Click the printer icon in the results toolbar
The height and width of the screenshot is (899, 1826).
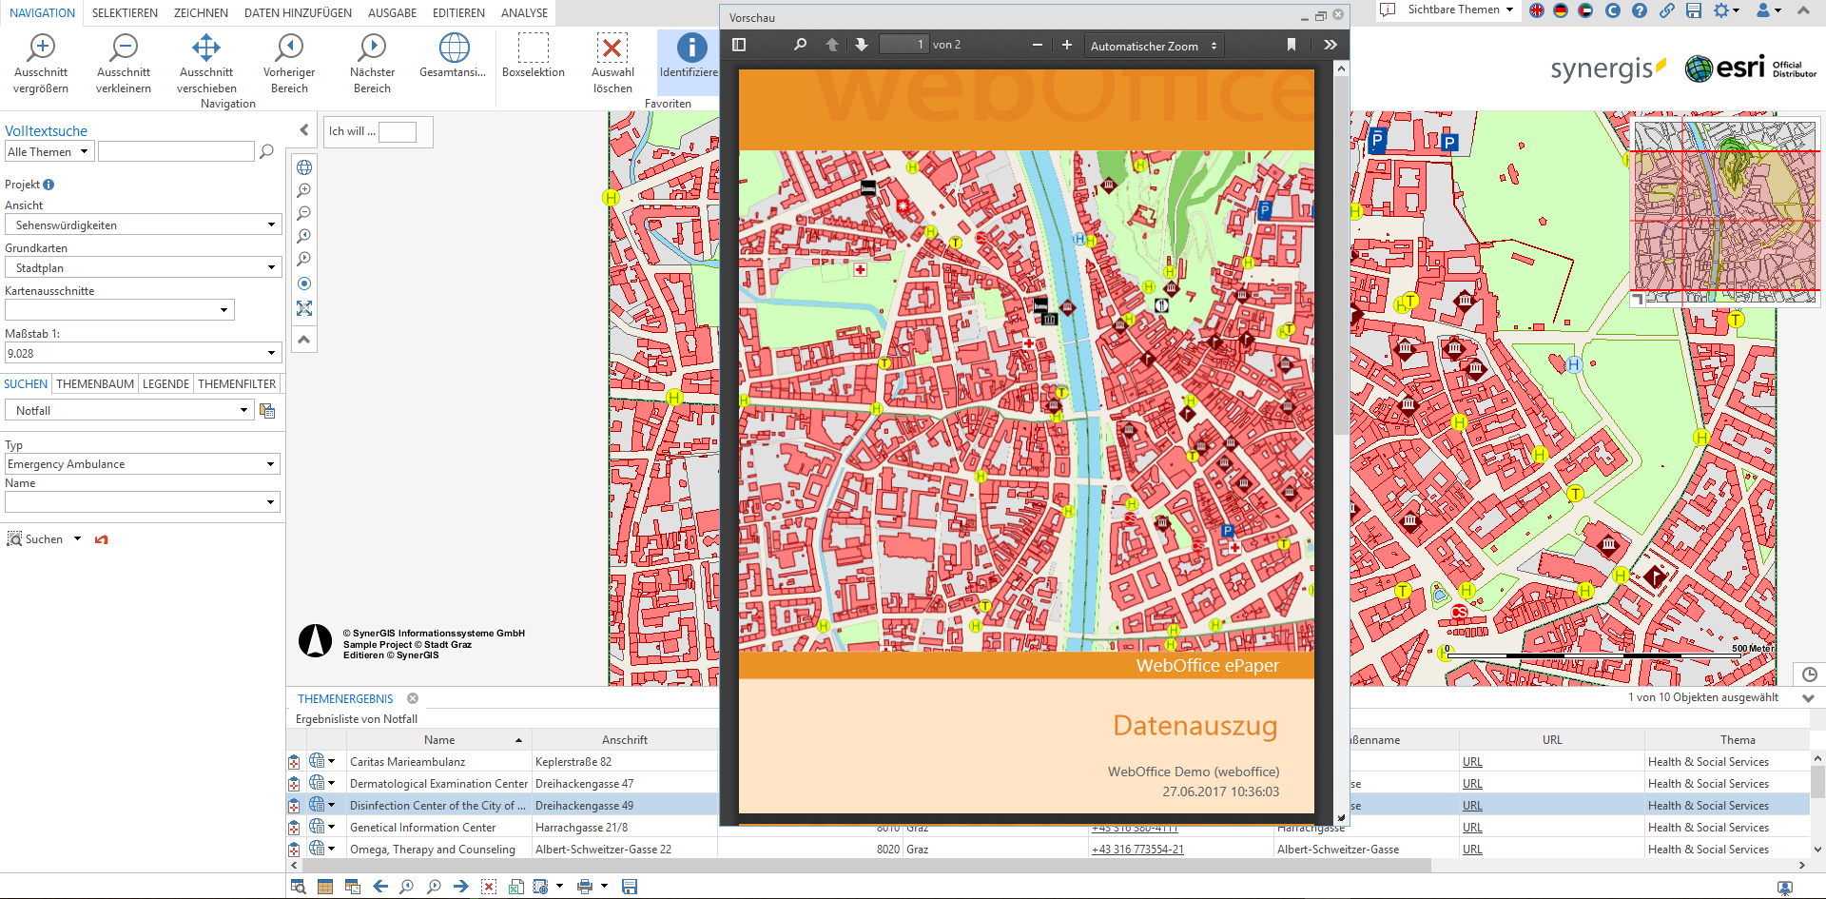point(583,886)
